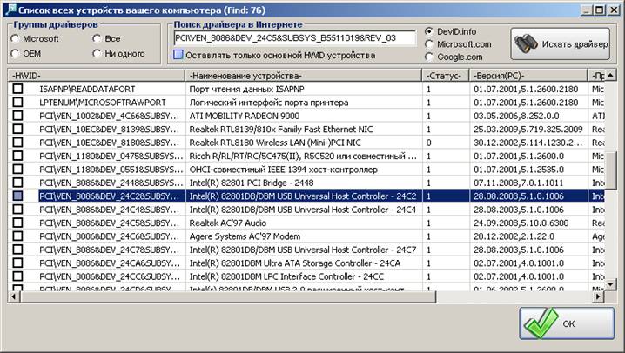
Task: Choose the "Ни одного" radio option
Action: [x=96, y=54]
